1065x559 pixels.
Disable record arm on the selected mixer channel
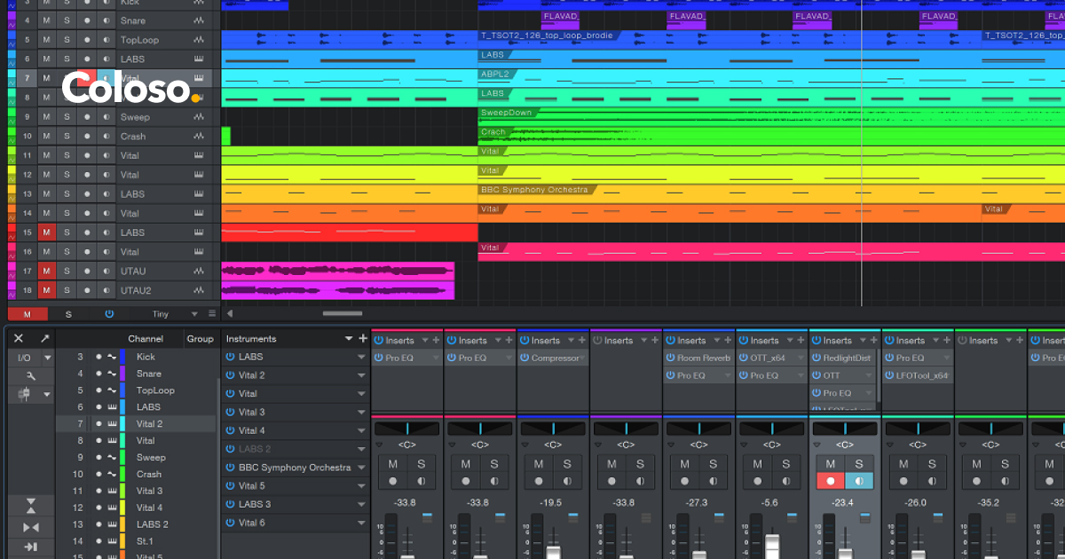coord(830,481)
